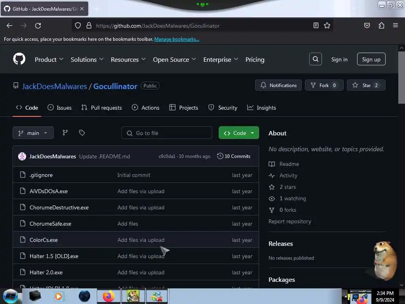Open the Projects tab
405x304 pixels.
click(184, 108)
